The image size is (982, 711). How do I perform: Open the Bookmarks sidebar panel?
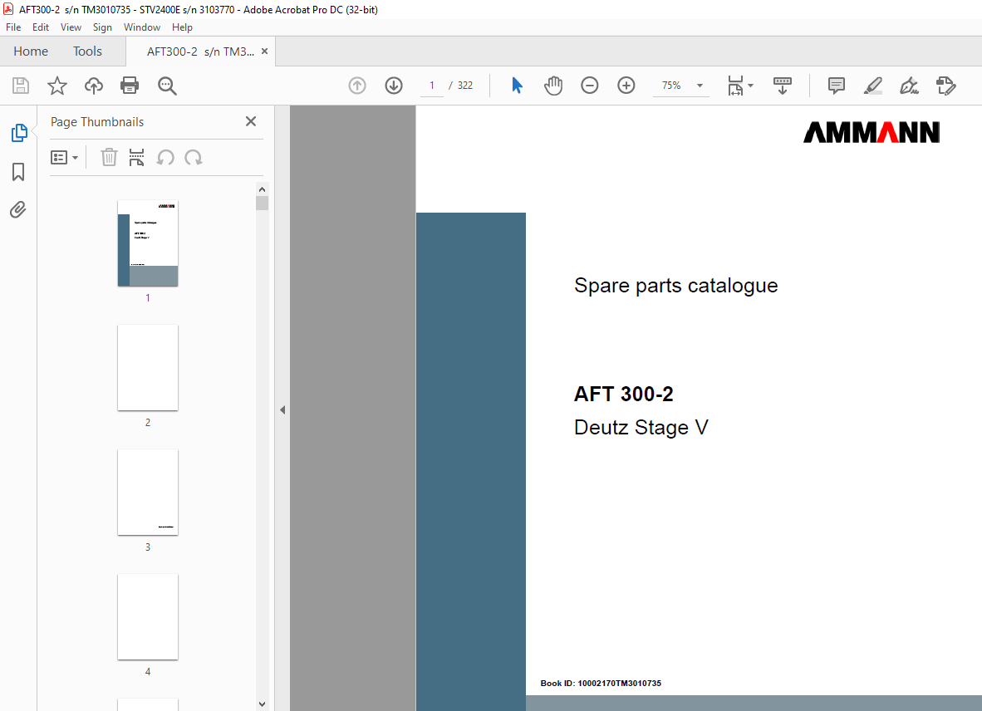tap(18, 172)
